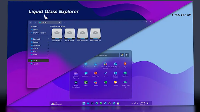
Task: Open Local Disk (C:) drive
Action: click(x=57, y=35)
